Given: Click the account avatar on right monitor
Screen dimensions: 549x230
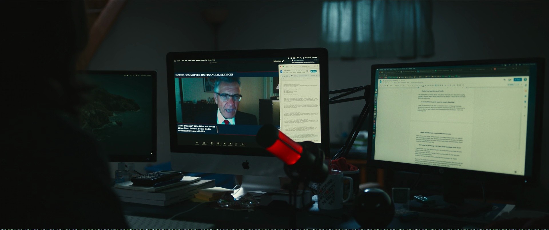Looking at the screenshot, I should click(525, 79).
